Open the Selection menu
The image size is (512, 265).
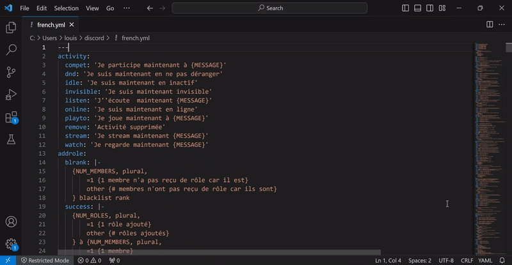pyautogui.click(x=67, y=8)
